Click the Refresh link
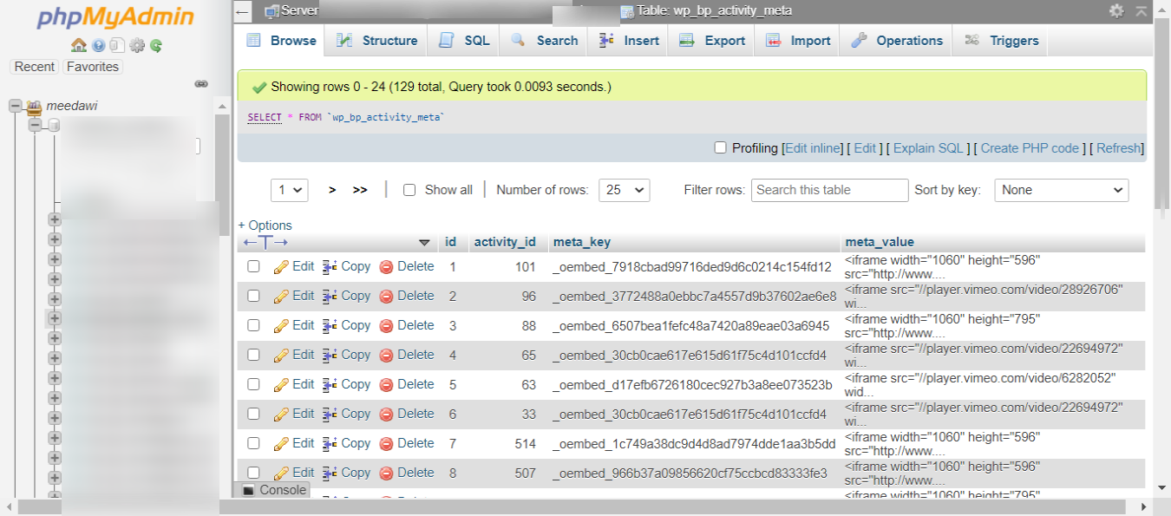The image size is (1171, 516). pos(1119,148)
